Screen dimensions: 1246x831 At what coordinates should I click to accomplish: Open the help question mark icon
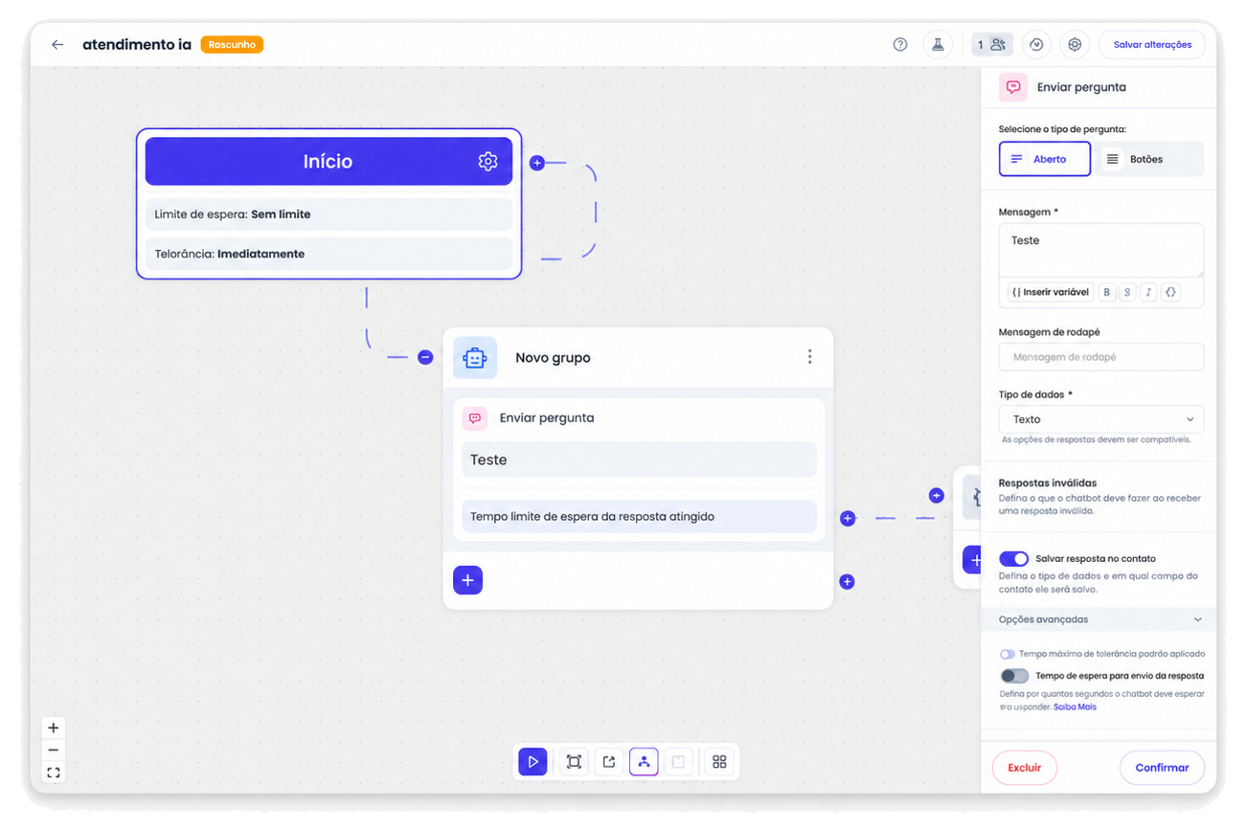(900, 44)
